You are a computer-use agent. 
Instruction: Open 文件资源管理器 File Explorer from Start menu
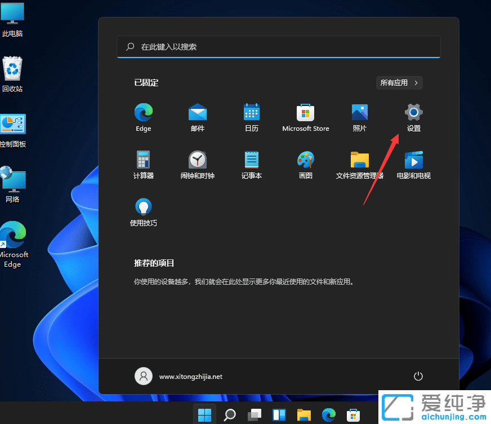[360, 160]
